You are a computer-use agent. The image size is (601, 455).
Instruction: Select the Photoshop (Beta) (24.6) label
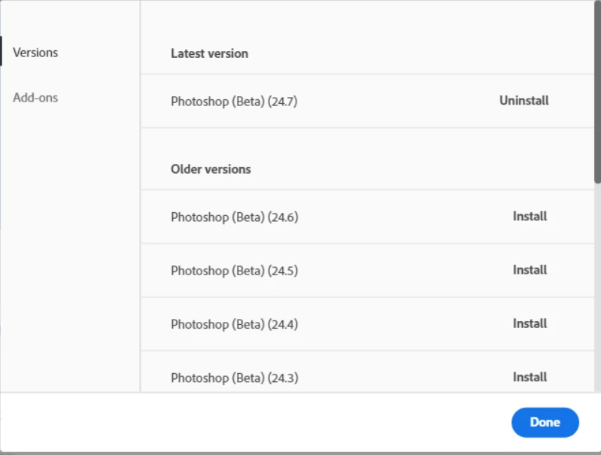point(235,217)
